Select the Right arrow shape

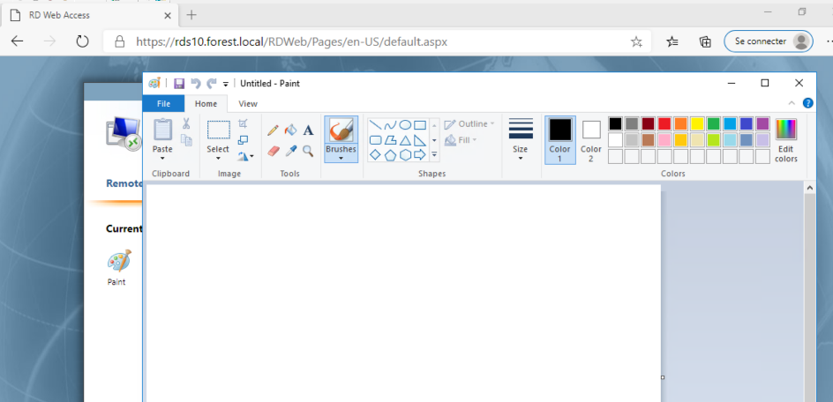[x=420, y=155]
